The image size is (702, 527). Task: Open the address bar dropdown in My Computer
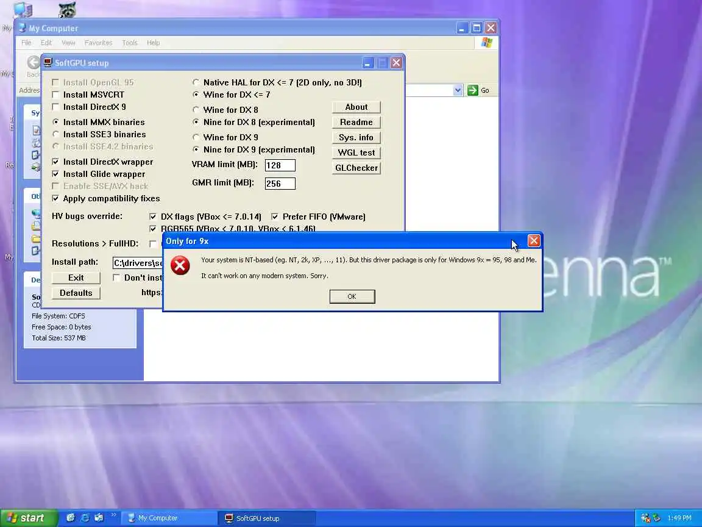pos(458,90)
